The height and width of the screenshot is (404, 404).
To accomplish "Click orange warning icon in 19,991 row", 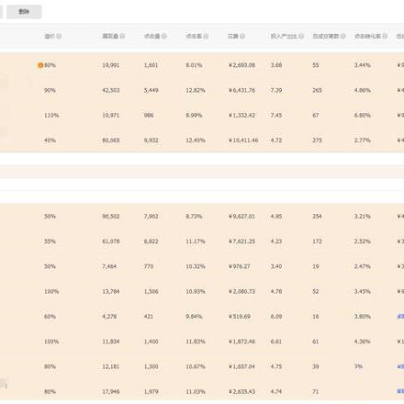I will 40,65.
